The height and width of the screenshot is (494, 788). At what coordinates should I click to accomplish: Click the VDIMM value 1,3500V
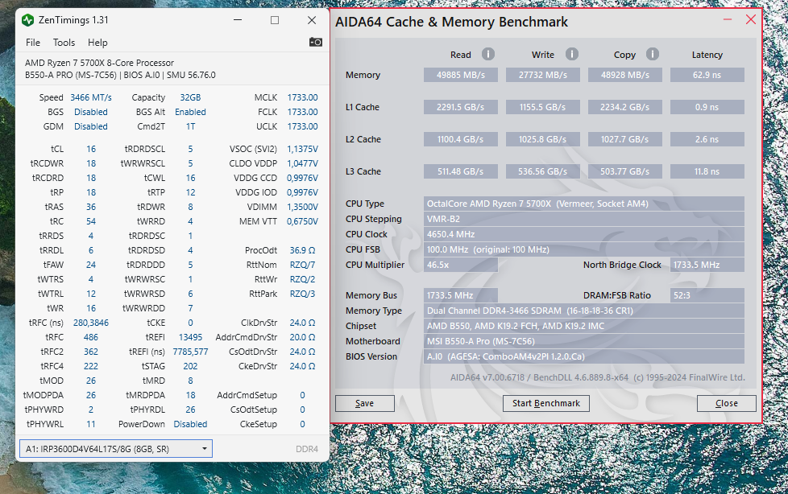302,207
